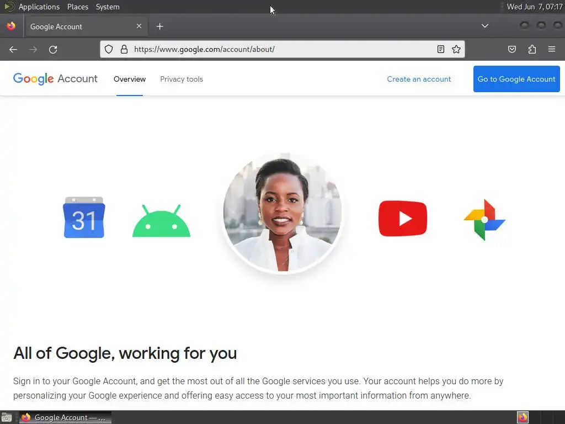Open the Applications menu
Screen dimensions: 565x424
pos(39,7)
